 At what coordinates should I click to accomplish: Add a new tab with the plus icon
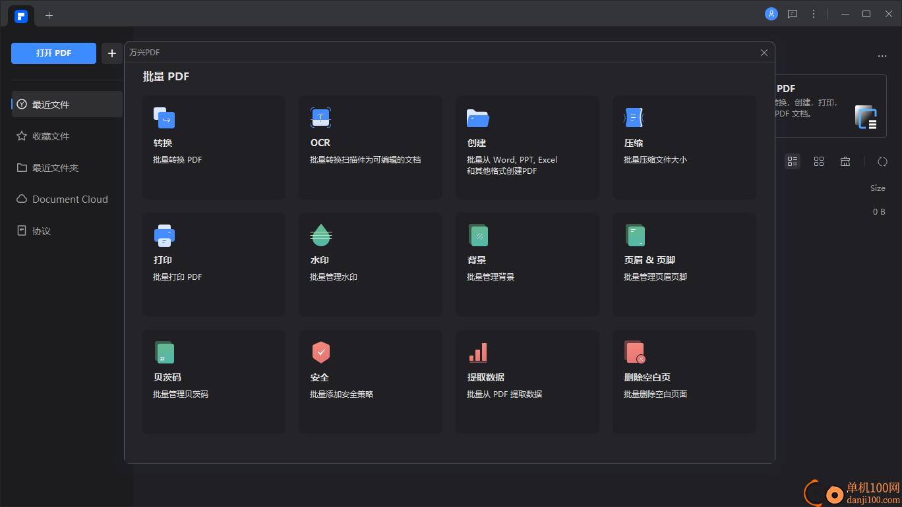pyautogui.click(x=49, y=15)
